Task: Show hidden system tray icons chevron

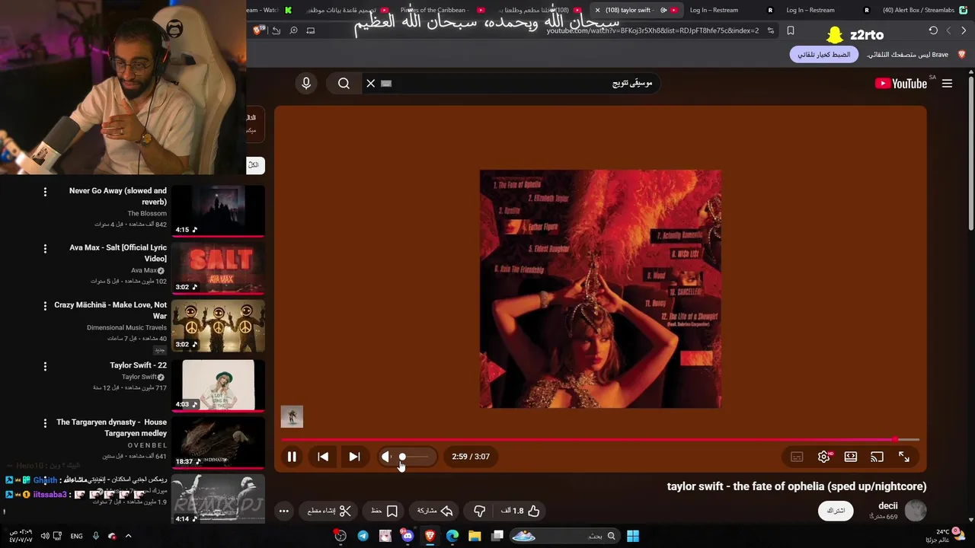Action: coord(128,536)
